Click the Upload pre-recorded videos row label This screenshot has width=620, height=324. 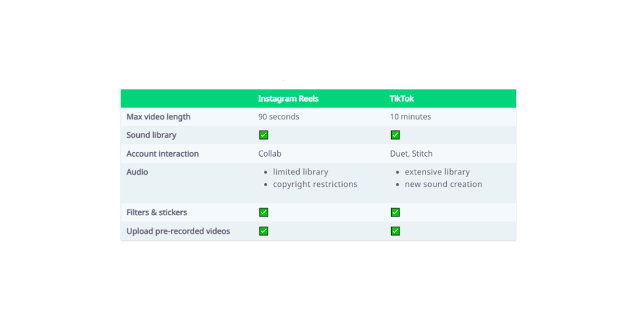pyautogui.click(x=178, y=231)
